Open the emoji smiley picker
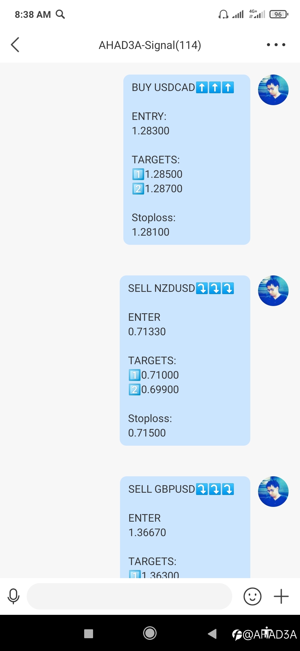300x651 pixels. 252,596
